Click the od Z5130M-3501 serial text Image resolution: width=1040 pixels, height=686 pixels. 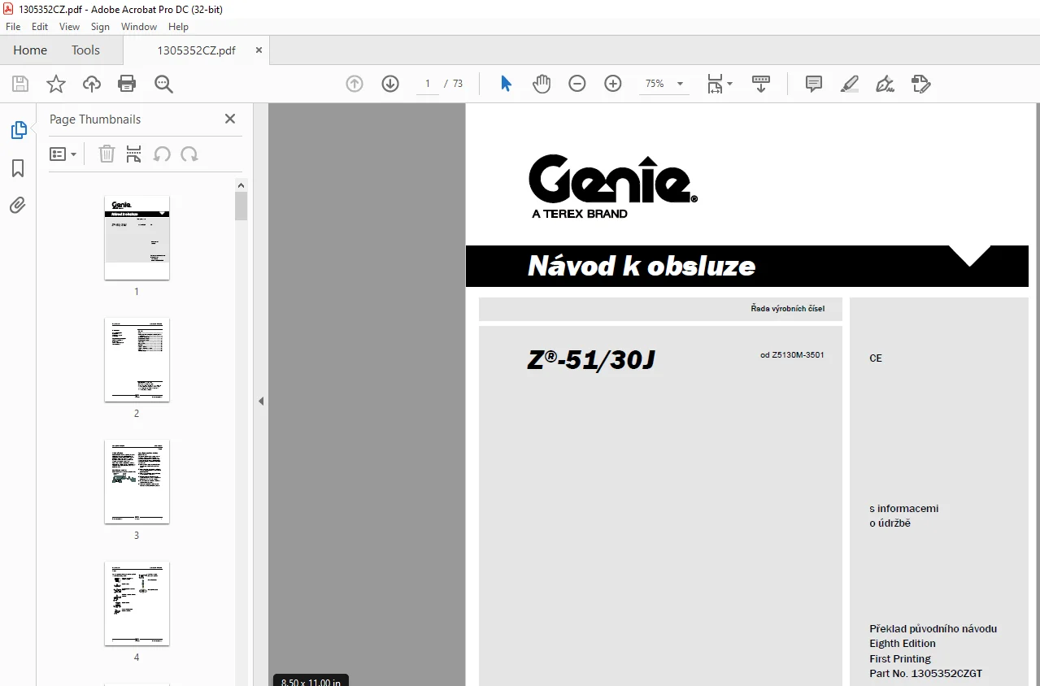pos(792,354)
